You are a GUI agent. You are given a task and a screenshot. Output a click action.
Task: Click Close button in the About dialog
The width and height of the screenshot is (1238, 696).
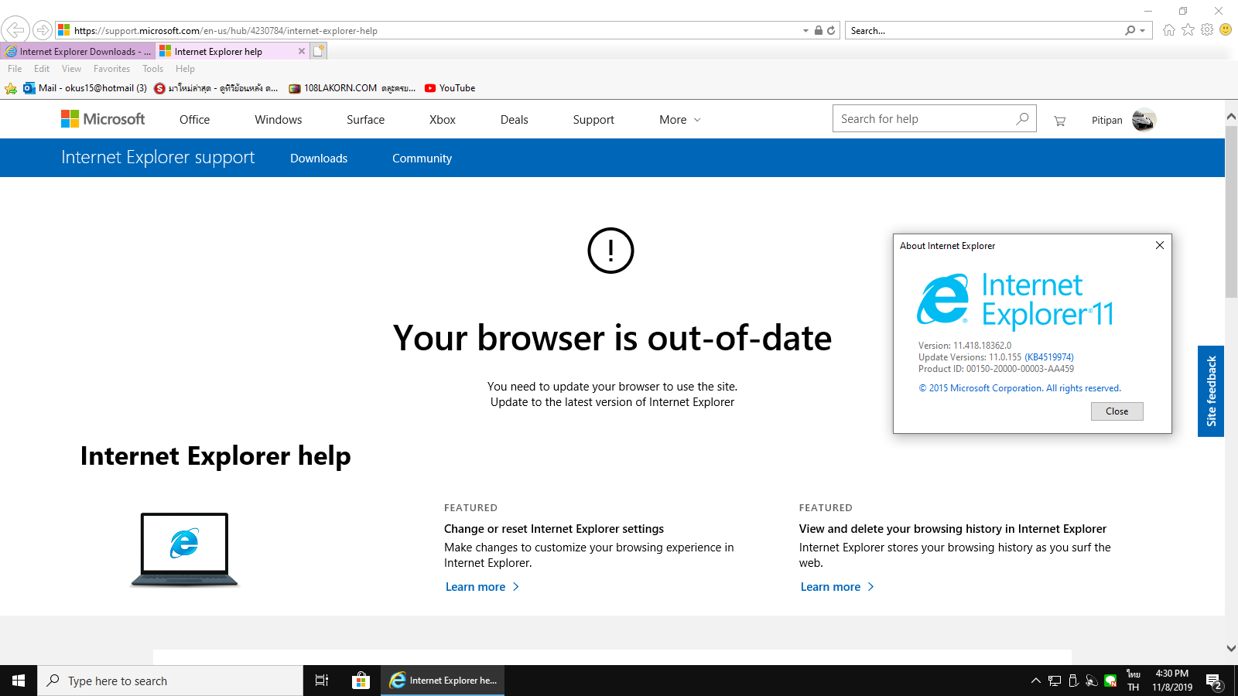tap(1117, 411)
